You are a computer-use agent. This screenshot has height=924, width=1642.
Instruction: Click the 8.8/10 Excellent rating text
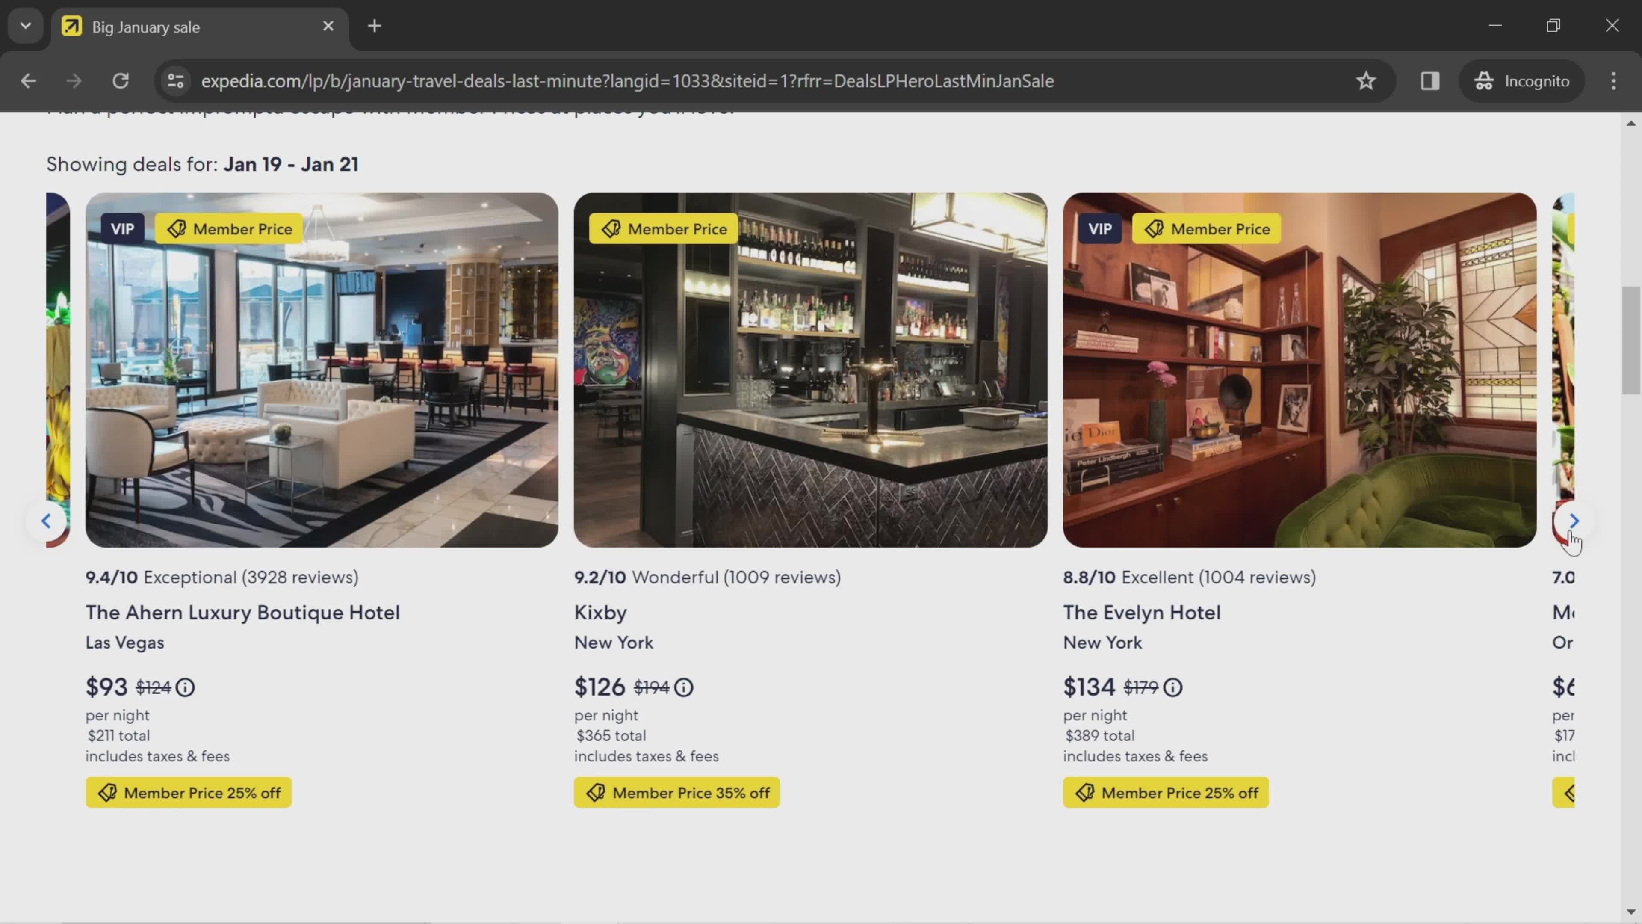pyautogui.click(x=1190, y=577)
